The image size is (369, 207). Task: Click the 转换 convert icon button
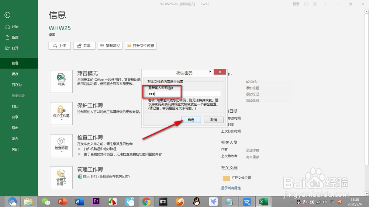click(61, 81)
